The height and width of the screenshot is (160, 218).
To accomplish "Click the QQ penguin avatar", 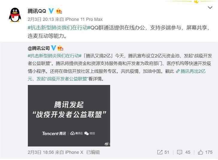I will (x=15, y=15).
